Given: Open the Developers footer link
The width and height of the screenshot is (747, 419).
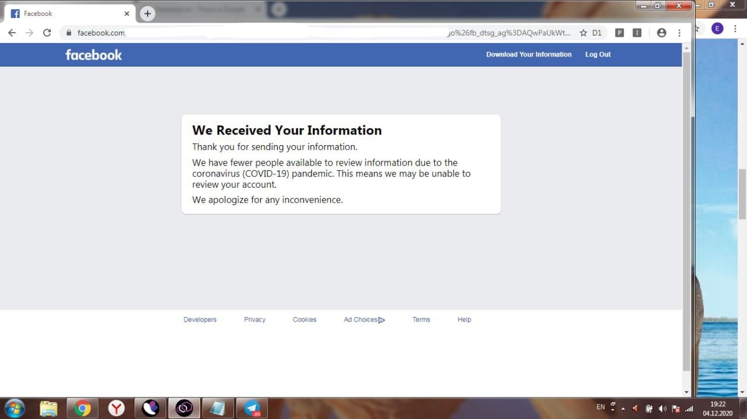Looking at the screenshot, I should (x=200, y=319).
